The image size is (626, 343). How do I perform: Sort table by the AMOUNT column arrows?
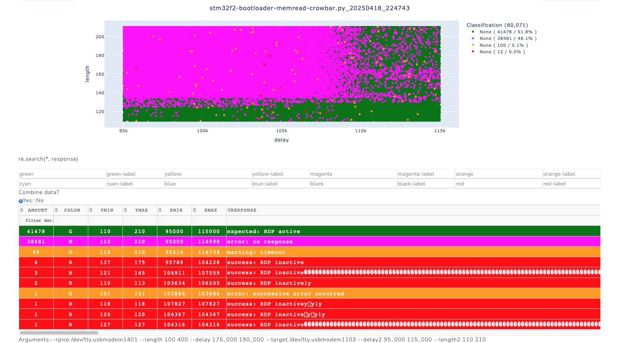22,210
